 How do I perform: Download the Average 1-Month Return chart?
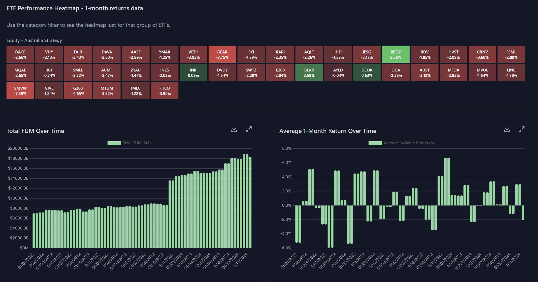(x=507, y=129)
